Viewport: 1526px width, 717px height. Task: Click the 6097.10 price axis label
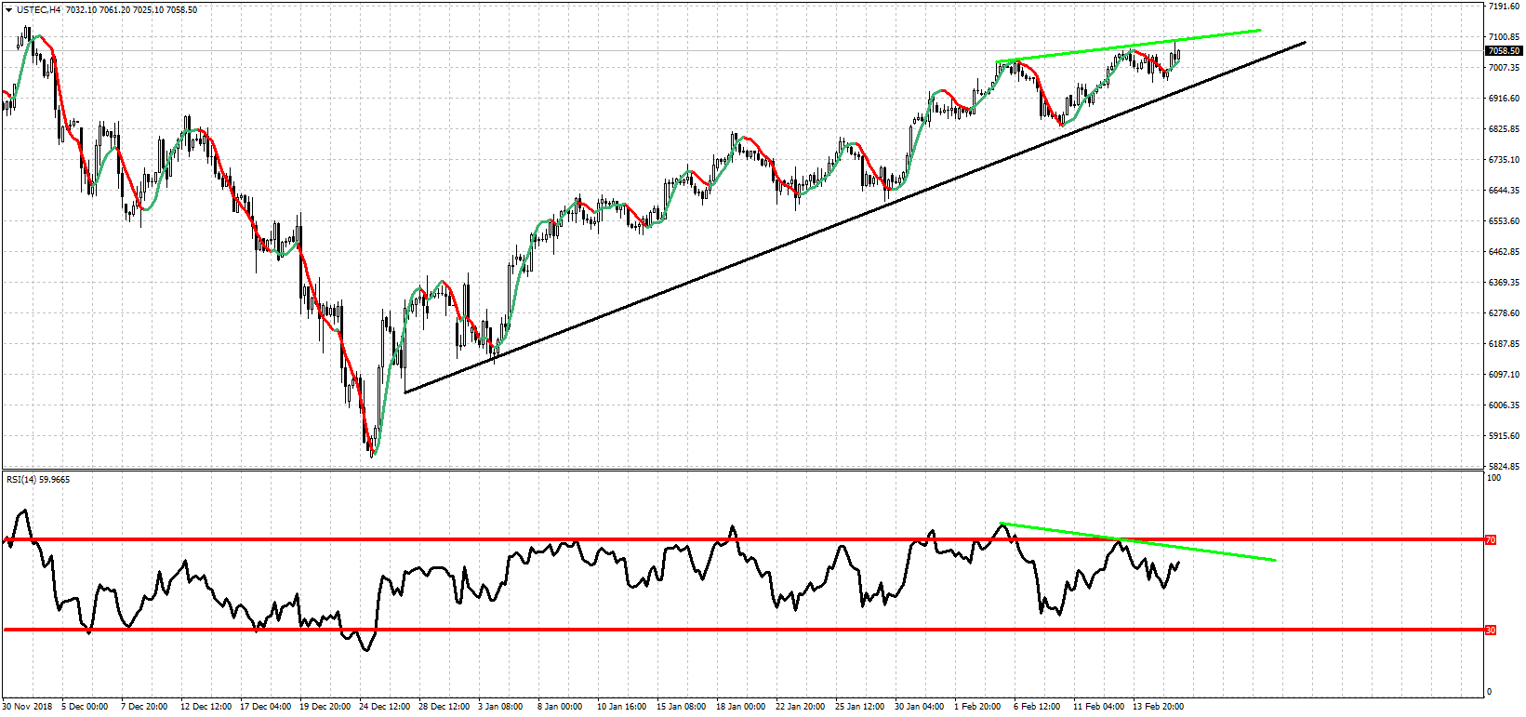pos(1504,375)
